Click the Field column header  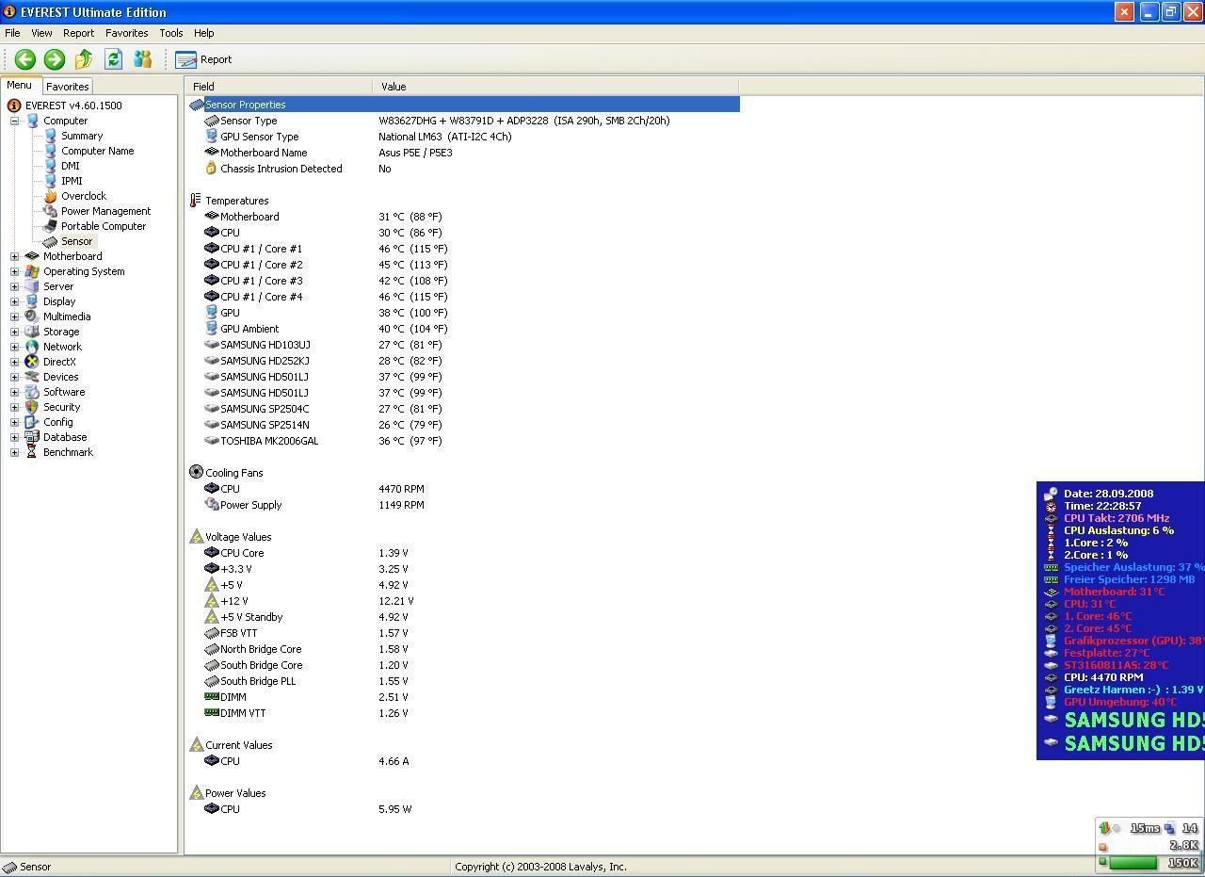click(x=279, y=87)
